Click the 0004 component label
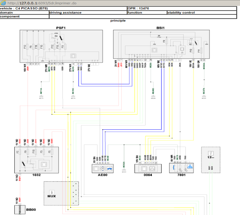This screenshot has width=240, height=215. tap(148, 175)
